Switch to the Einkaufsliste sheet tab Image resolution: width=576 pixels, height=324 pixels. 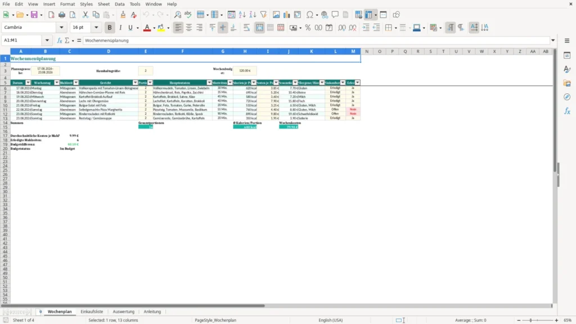[92, 312]
